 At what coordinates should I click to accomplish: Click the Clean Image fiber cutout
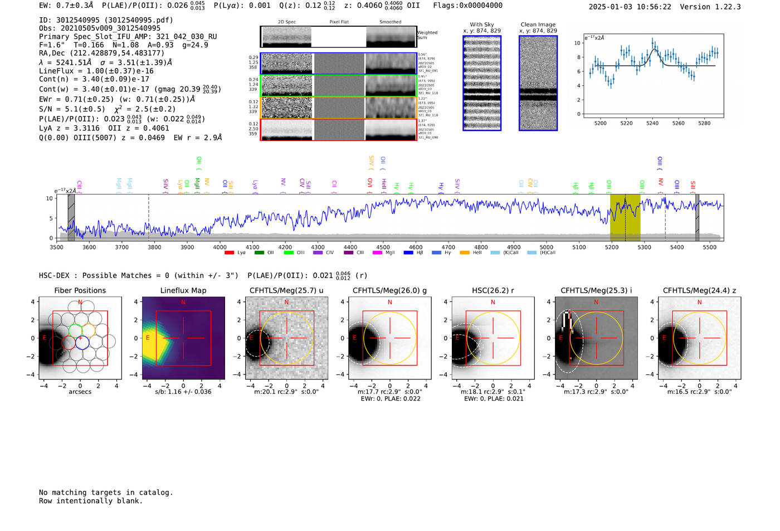538,83
